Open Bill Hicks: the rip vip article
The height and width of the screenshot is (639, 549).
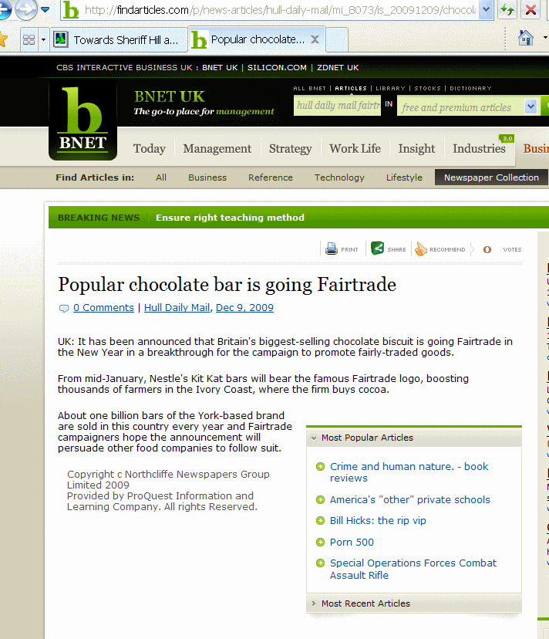[x=378, y=521]
